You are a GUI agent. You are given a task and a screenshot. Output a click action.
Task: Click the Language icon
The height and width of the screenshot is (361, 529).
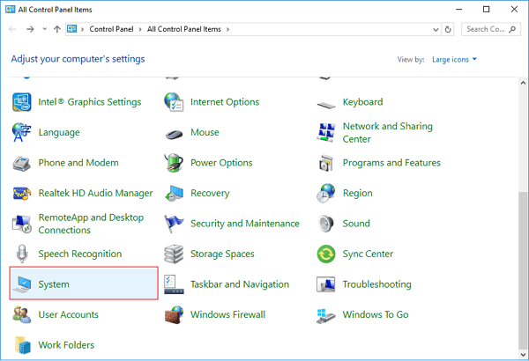point(21,132)
